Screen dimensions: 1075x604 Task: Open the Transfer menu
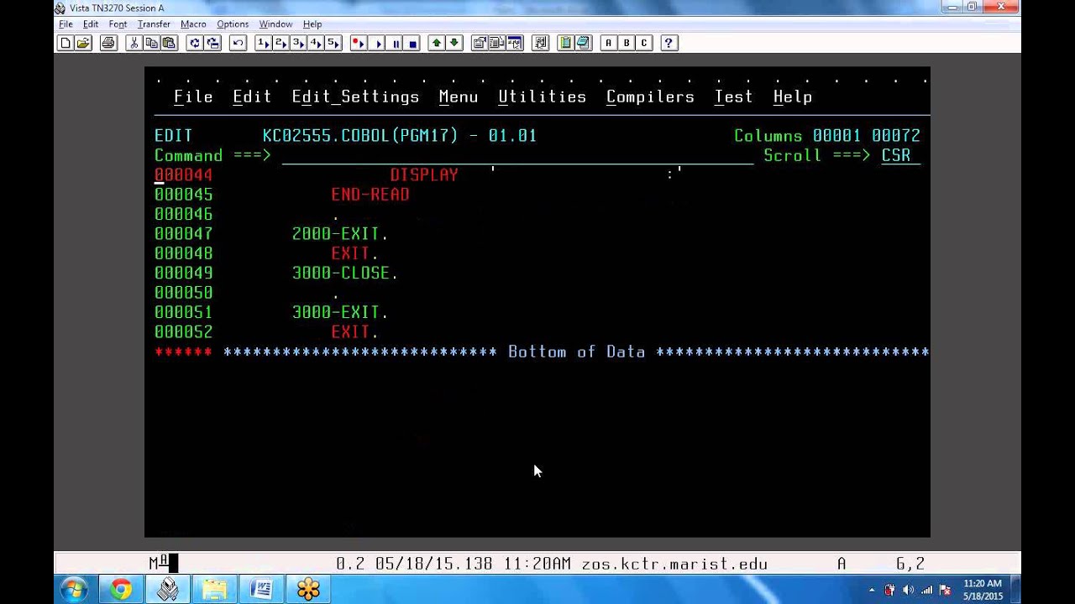(x=154, y=24)
